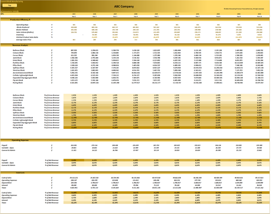Select the Revenues Analysis section heading
271x214 pixels.
20,45
